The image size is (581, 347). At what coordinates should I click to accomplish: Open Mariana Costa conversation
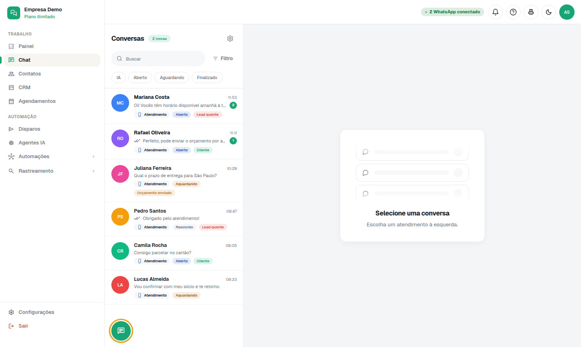coord(174,106)
